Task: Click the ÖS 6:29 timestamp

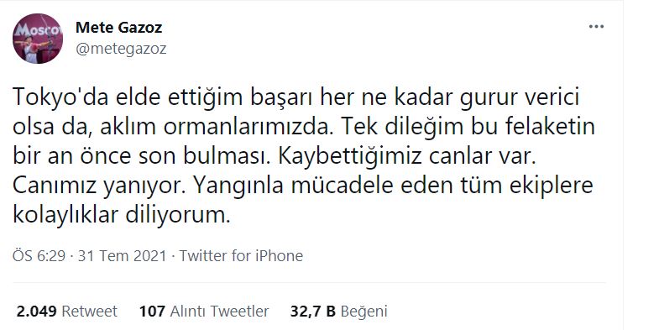Action: [39, 255]
